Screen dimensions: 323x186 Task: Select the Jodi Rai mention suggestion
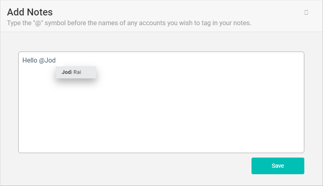[76, 72]
